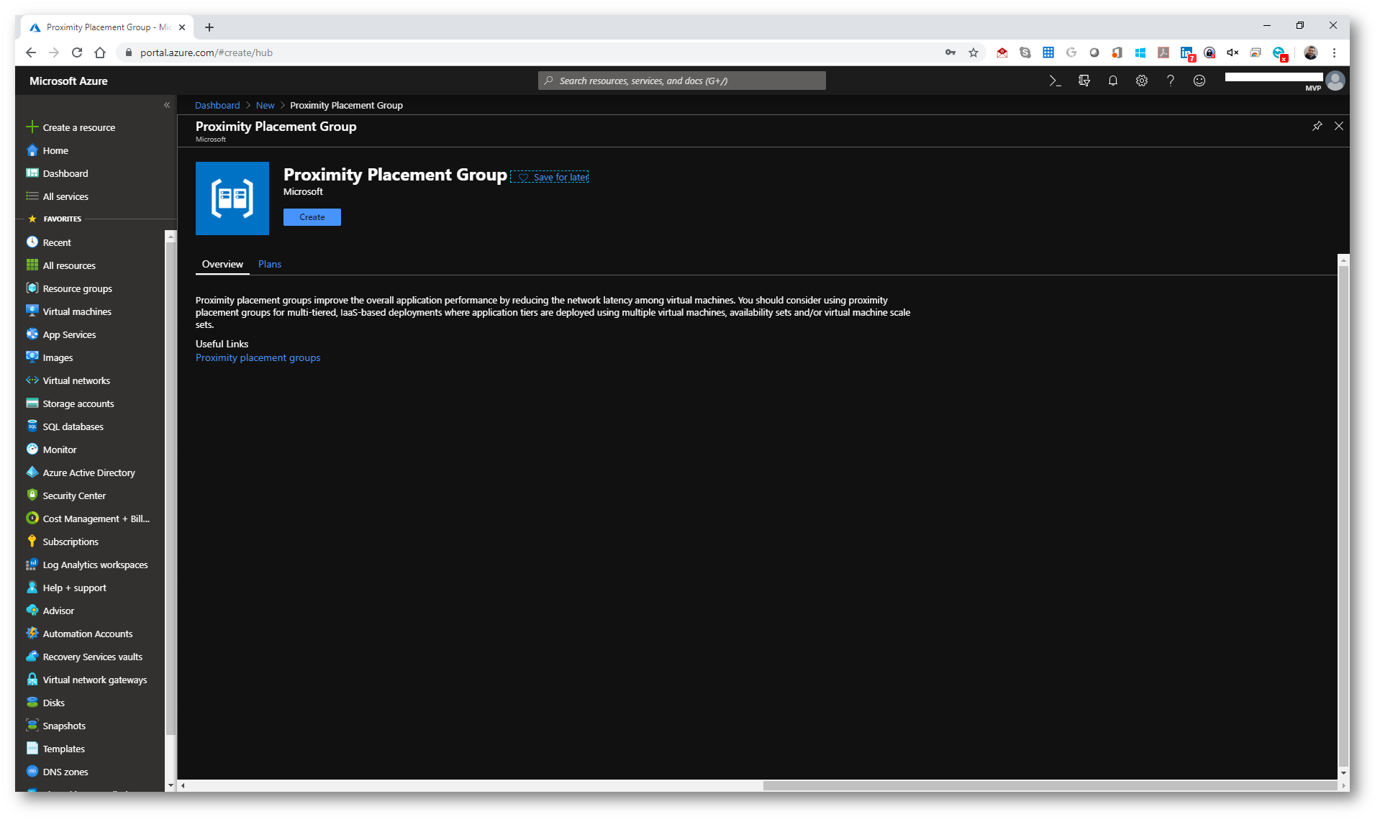This screenshot has height=822, width=1380.
Task: Close the Proximity Placement Group browser tab
Action: point(182,27)
